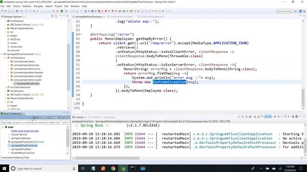Collapse the local node in Boot Dashboard
The height and width of the screenshot is (172, 307).
pos(2,127)
